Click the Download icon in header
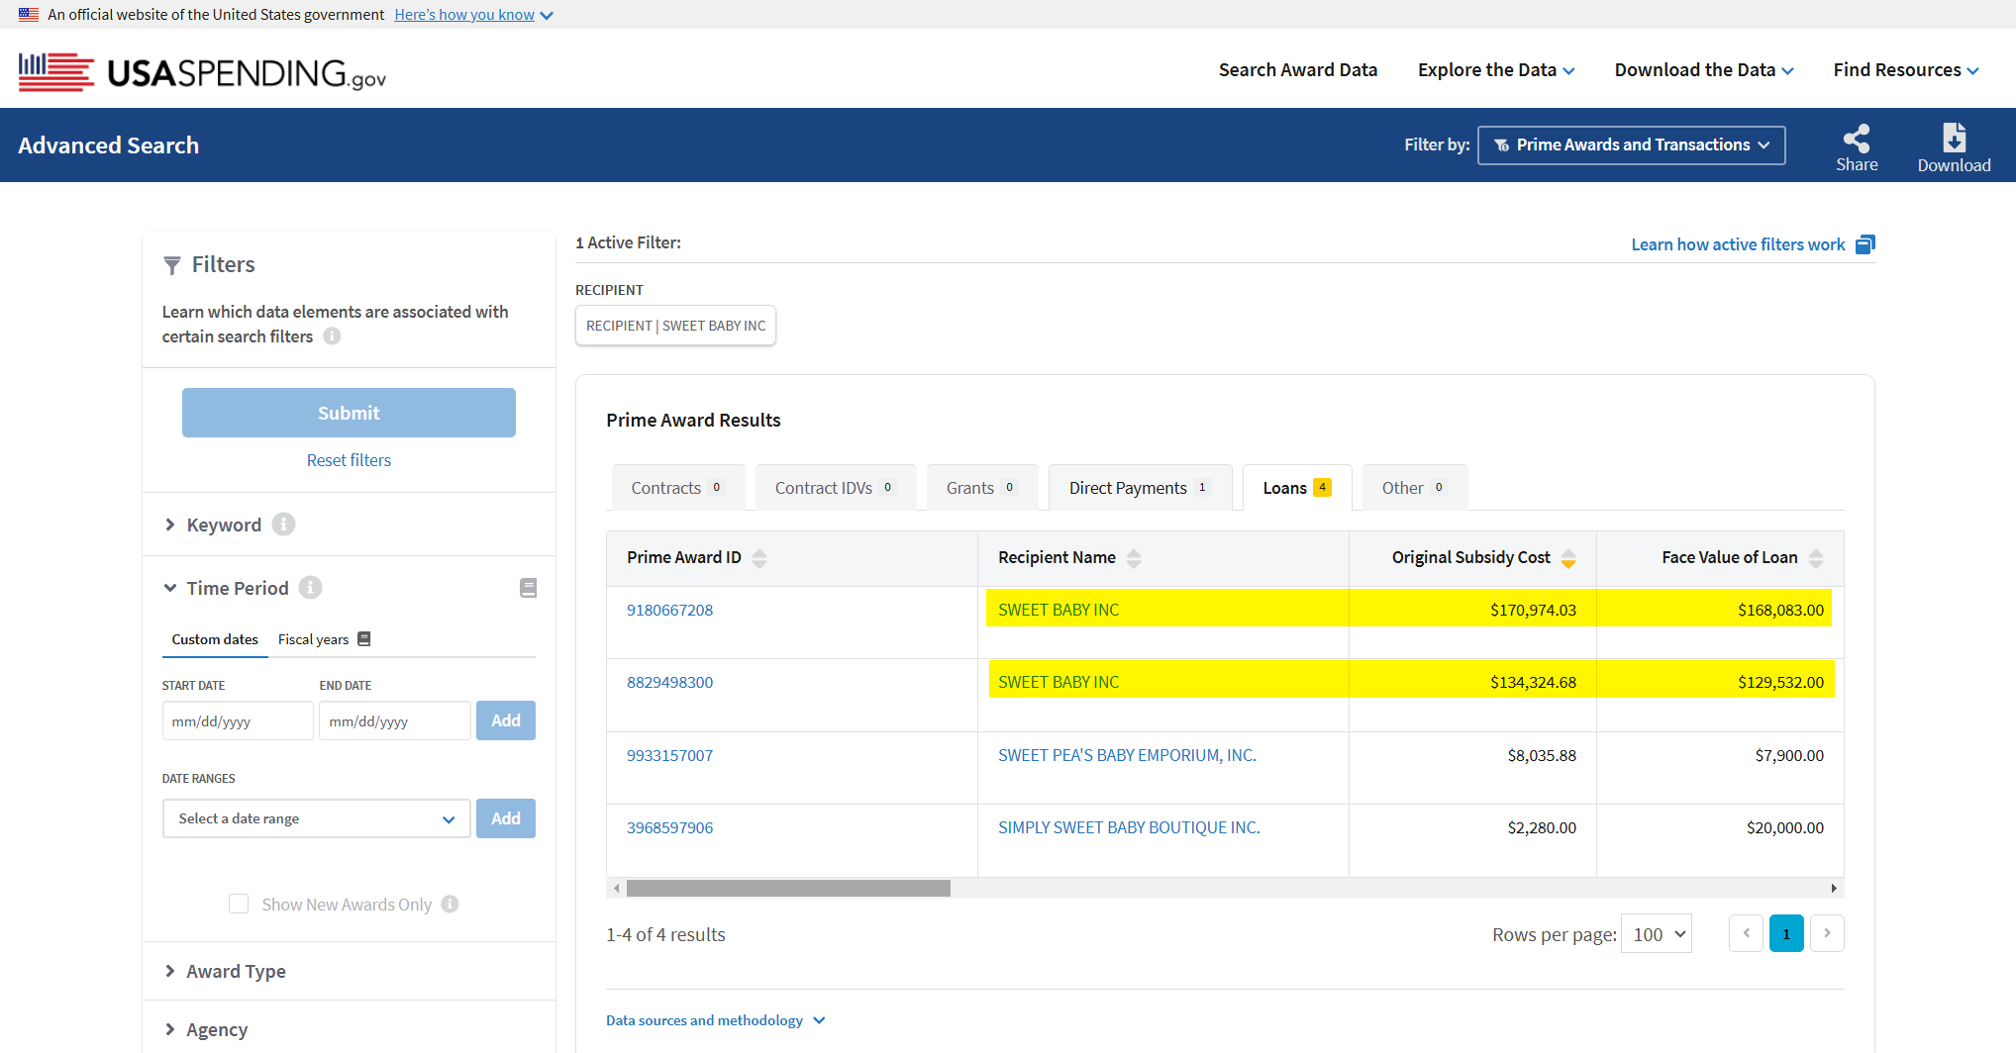2016x1053 pixels. 1953,139
